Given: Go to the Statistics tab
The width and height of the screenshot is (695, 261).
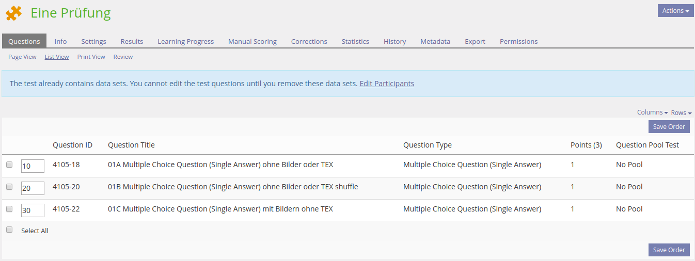Looking at the screenshot, I should (355, 41).
